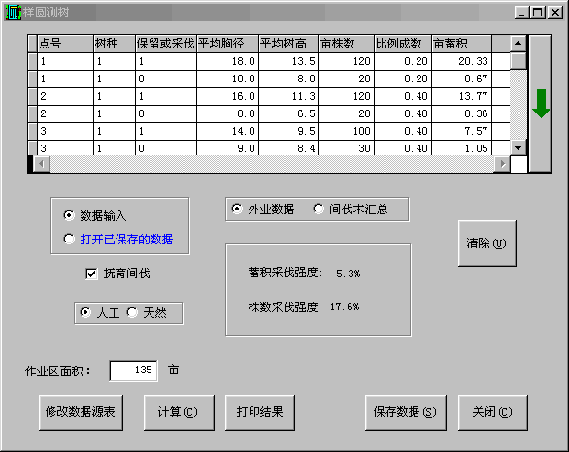Click the green down arrow button

540,104
